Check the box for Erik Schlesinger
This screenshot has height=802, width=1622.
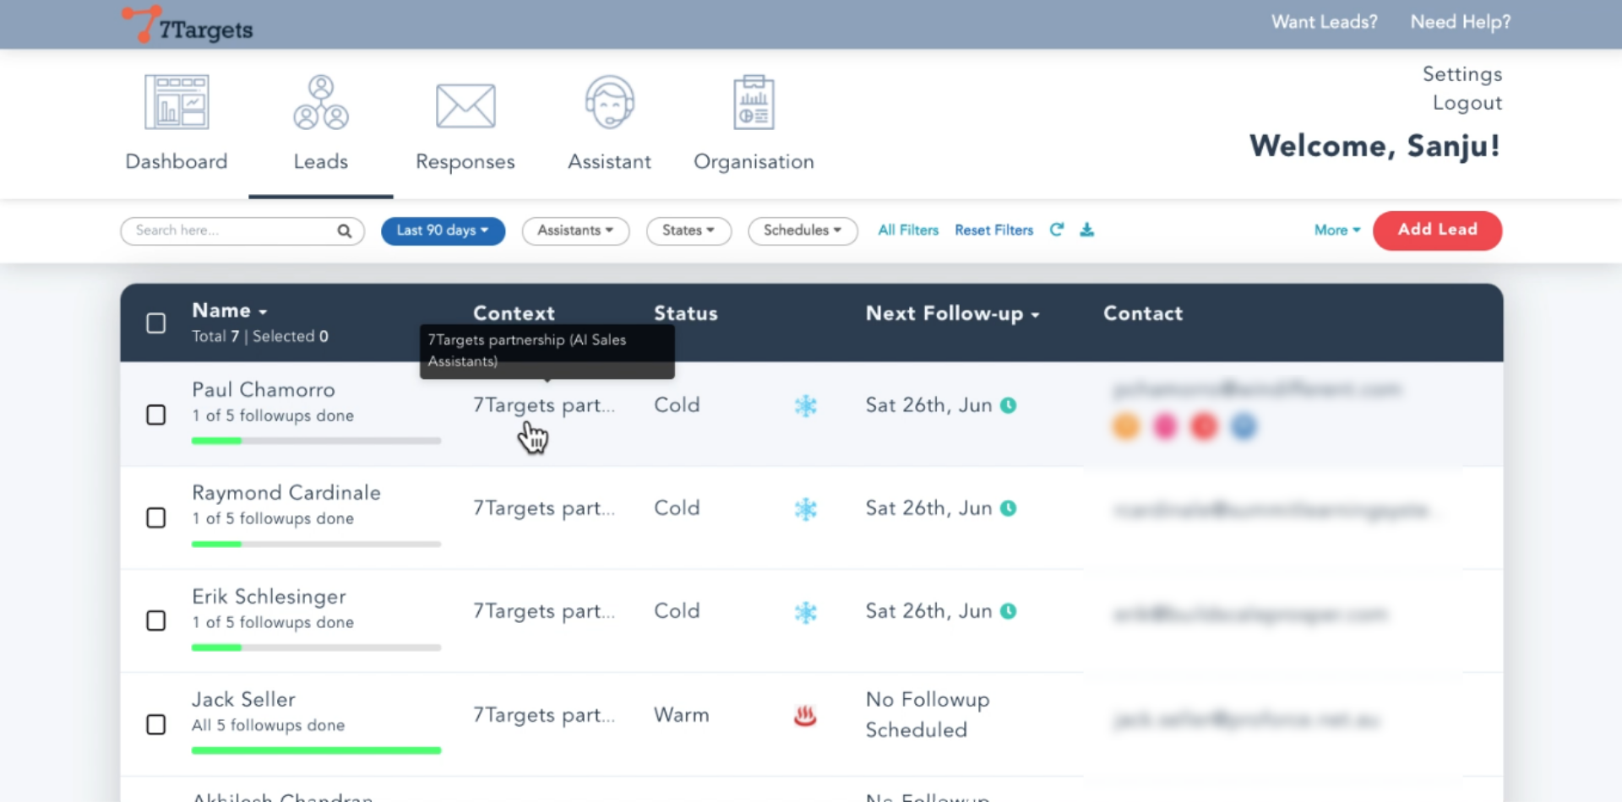pyautogui.click(x=156, y=620)
